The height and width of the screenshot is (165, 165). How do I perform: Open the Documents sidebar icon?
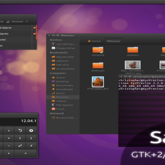[53, 85]
